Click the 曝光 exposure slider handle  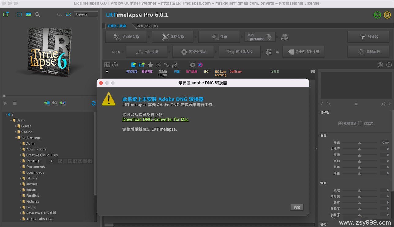coord(359,143)
